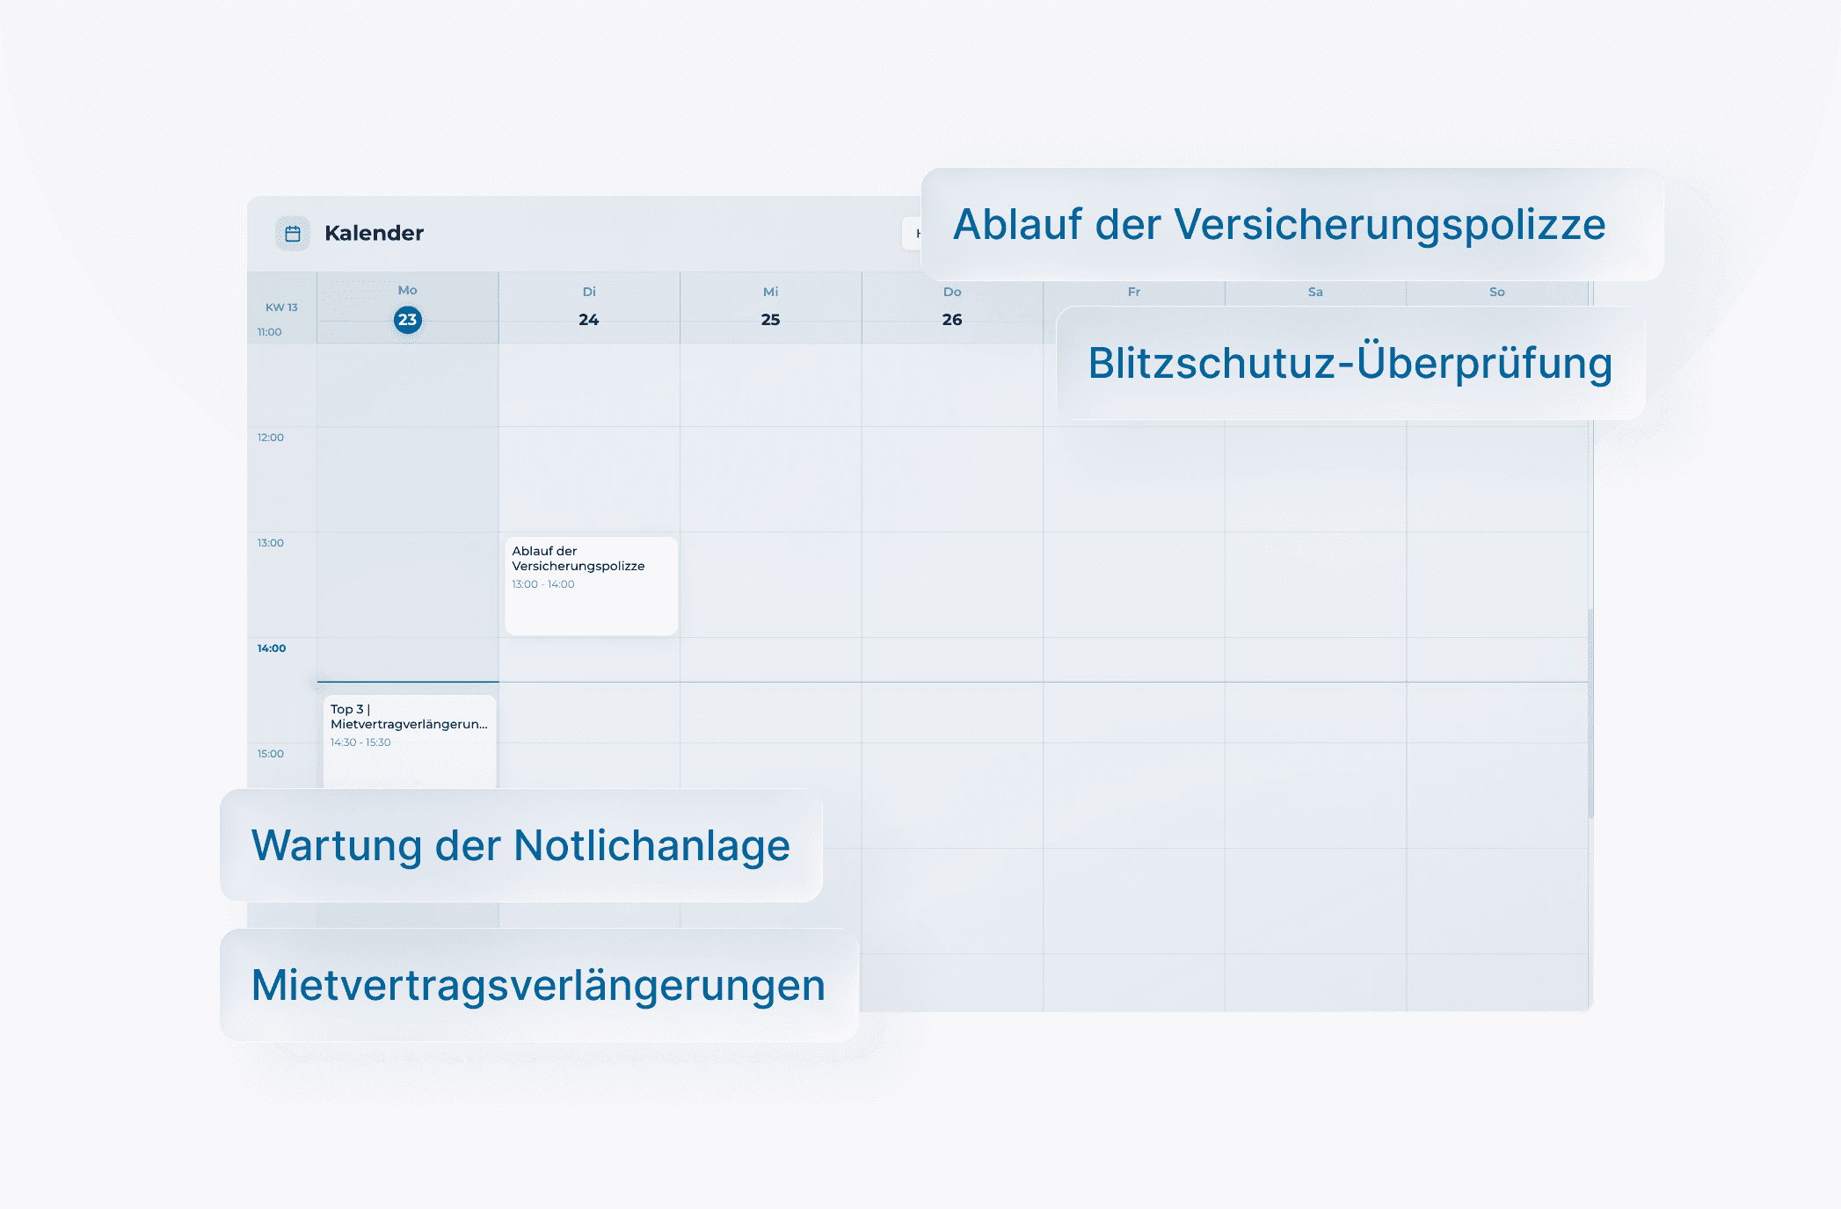1841x1209 pixels.
Task: Click the 12:00 time slot label
Action: tap(271, 438)
